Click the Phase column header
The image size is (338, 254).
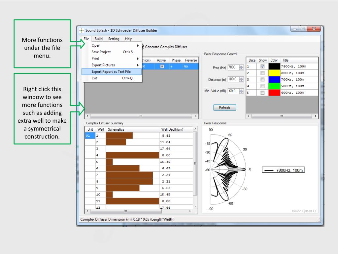176,60
